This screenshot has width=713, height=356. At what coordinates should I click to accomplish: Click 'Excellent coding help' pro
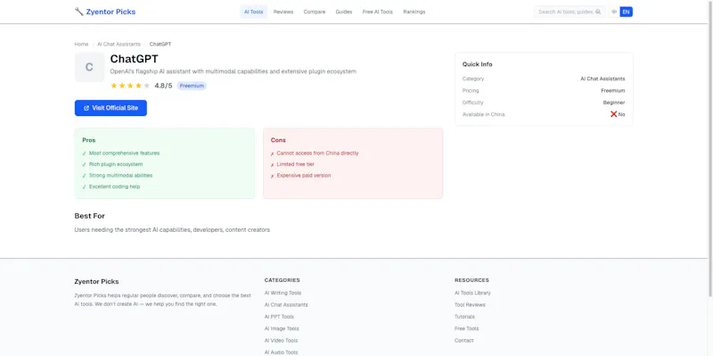115,186
